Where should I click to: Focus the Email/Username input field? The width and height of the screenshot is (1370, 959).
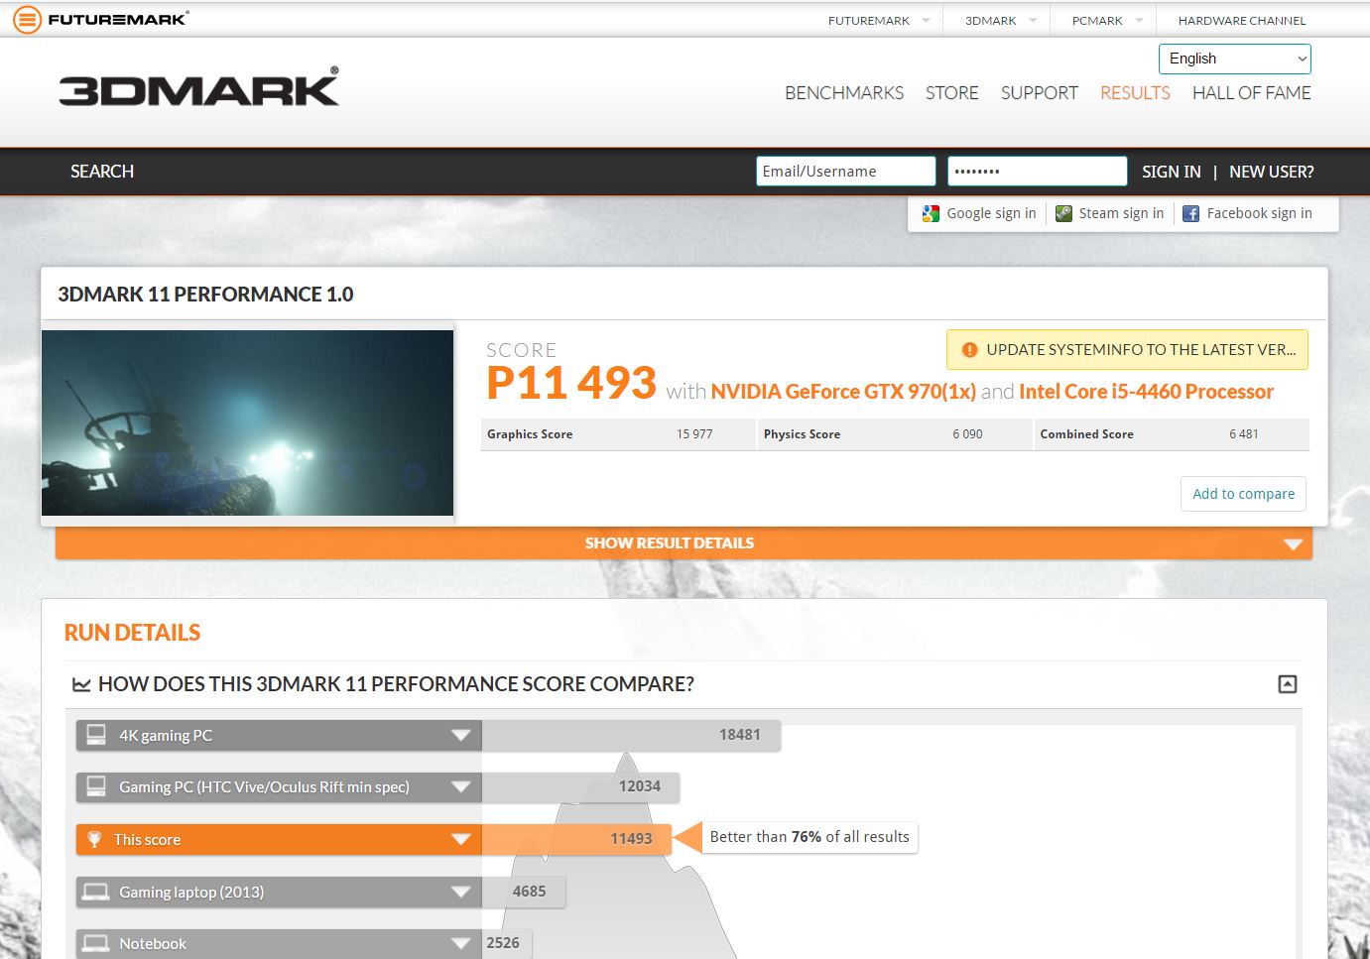[846, 172]
